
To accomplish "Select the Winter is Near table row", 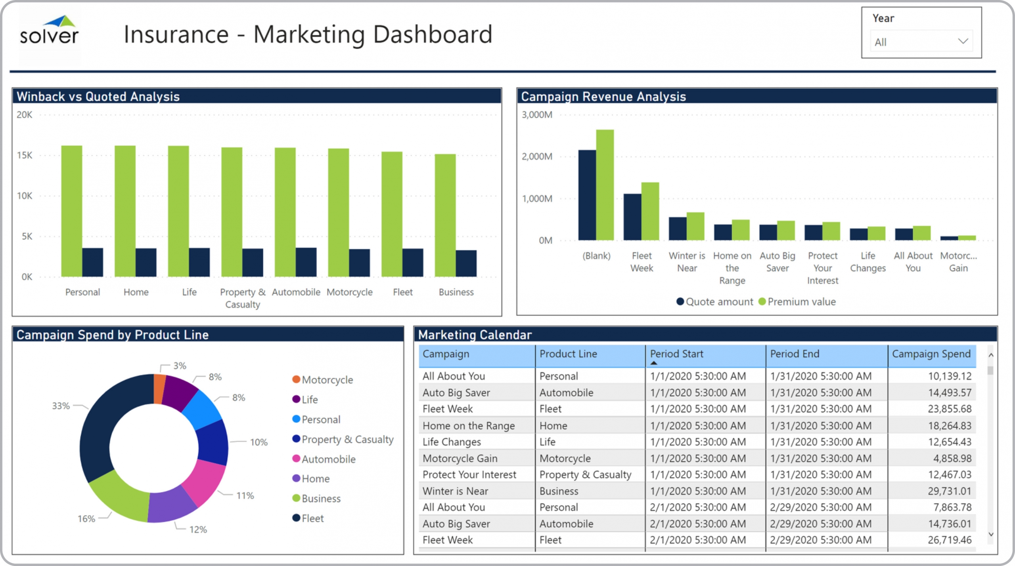I will 455,491.
